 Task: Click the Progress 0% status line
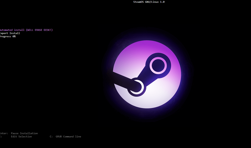tap(8, 36)
